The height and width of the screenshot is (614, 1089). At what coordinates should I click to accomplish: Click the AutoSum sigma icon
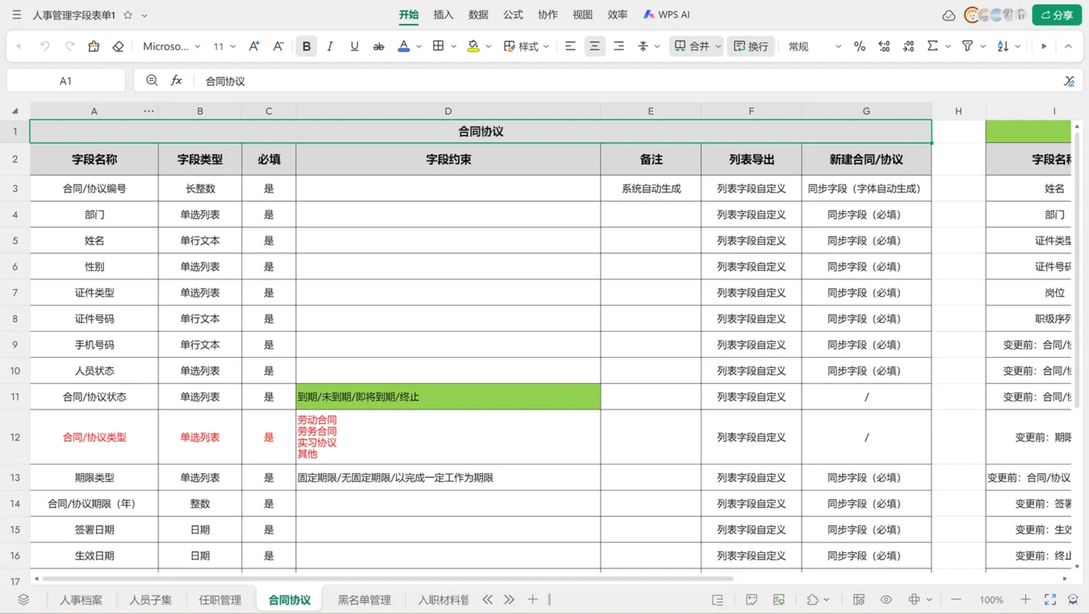(932, 46)
